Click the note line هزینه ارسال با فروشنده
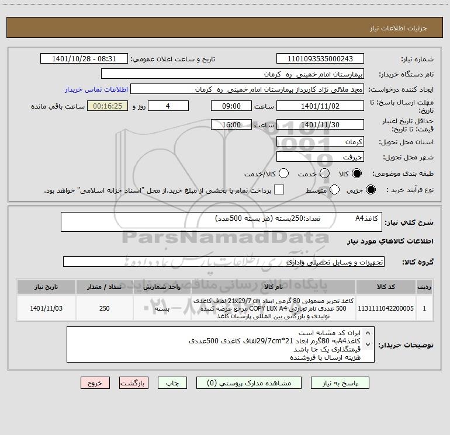 (x=325, y=357)
